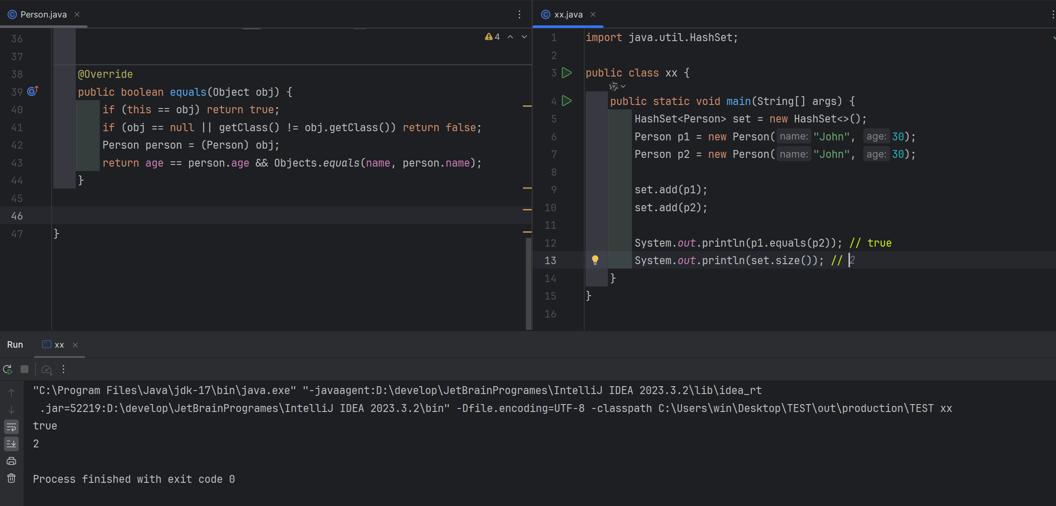Switch to the Person.java editor tab
1056x506 pixels.
coord(43,14)
